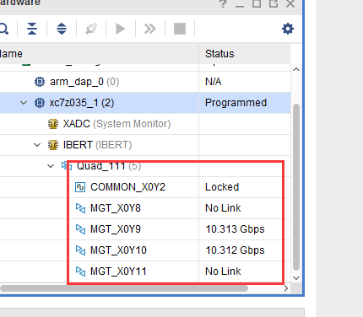Select MGT_X0Y9 row
The image size is (363, 317).
tap(145, 229)
